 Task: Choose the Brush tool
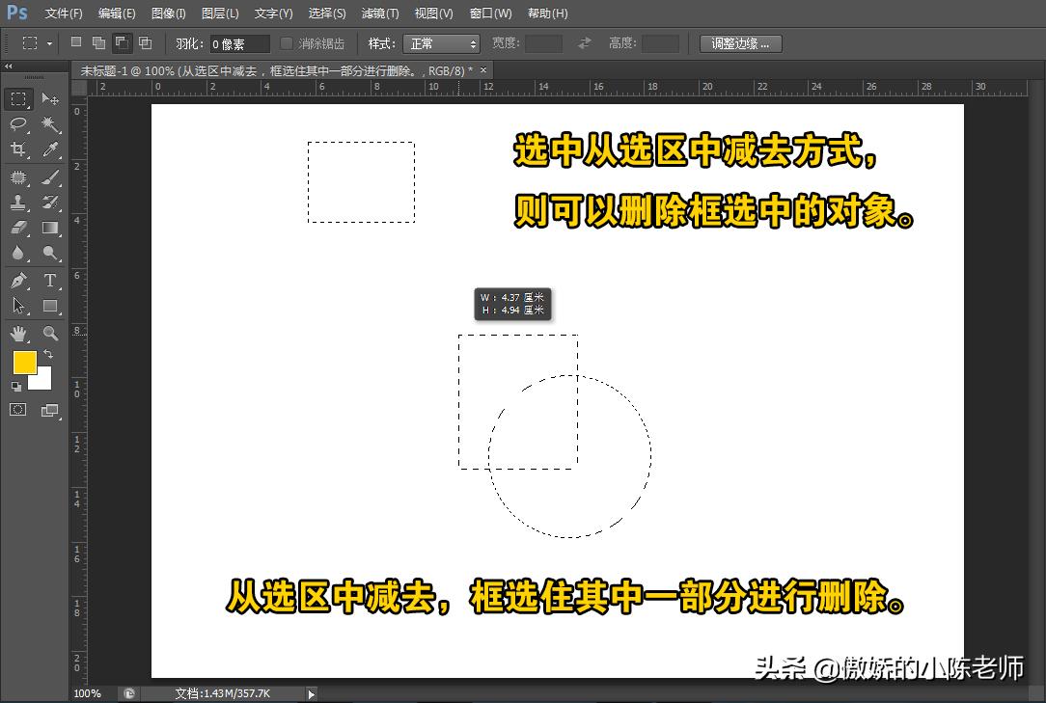pos(50,176)
